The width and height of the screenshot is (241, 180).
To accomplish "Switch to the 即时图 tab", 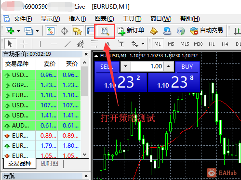I will [x=50, y=164].
